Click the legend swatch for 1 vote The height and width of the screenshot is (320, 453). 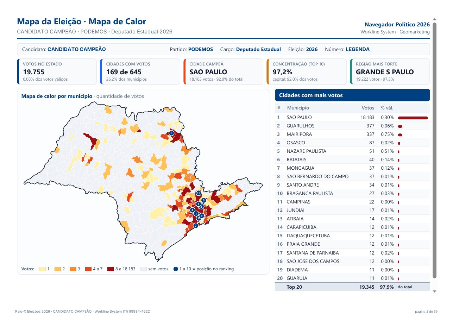pos(42,269)
